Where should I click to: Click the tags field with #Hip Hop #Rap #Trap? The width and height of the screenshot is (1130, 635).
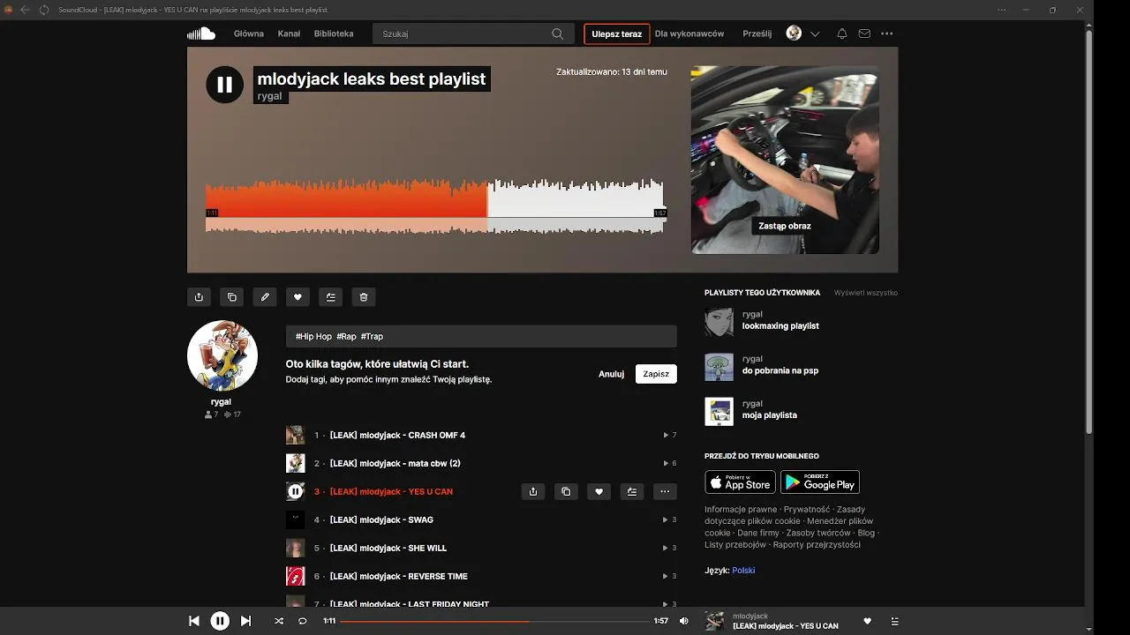pos(481,336)
